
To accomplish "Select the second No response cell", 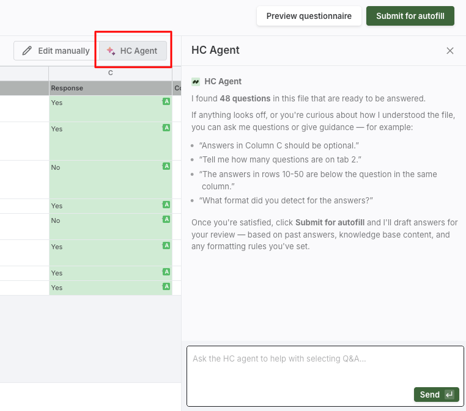I will pos(111,227).
